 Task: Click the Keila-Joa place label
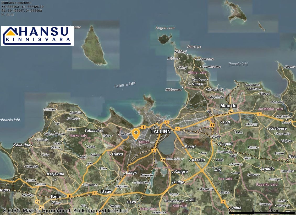(x=22, y=145)
